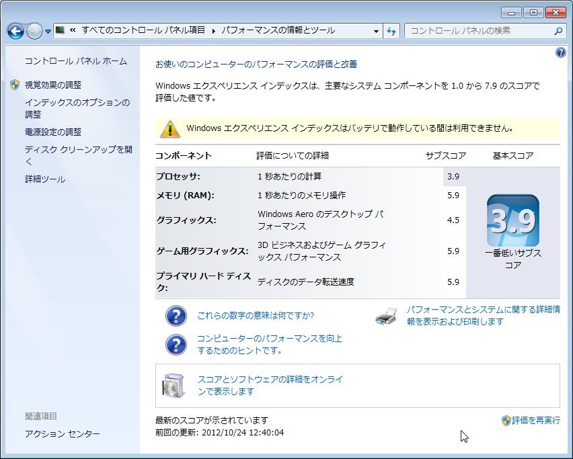Screen dimensions: 573x459
Task: Click the control panel icon in address bar
Action: 60,30
